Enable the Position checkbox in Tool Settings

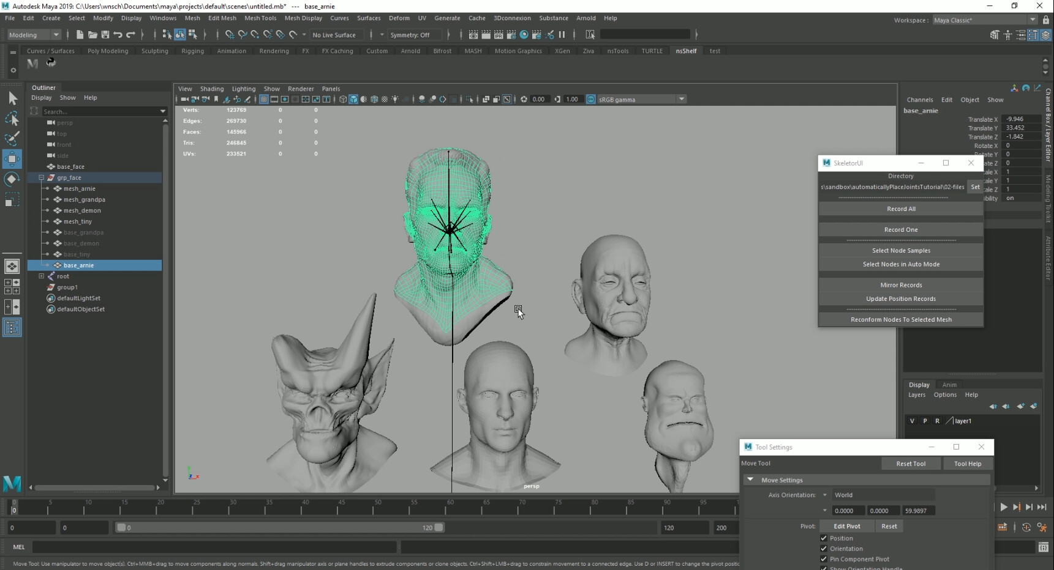[x=824, y=538]
